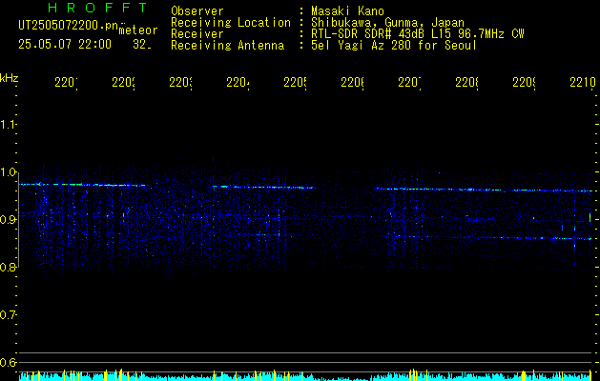Screen dimensions: 600x381
Task: Click the 2209 time axis marker
Action: click(x=524, y=82)
